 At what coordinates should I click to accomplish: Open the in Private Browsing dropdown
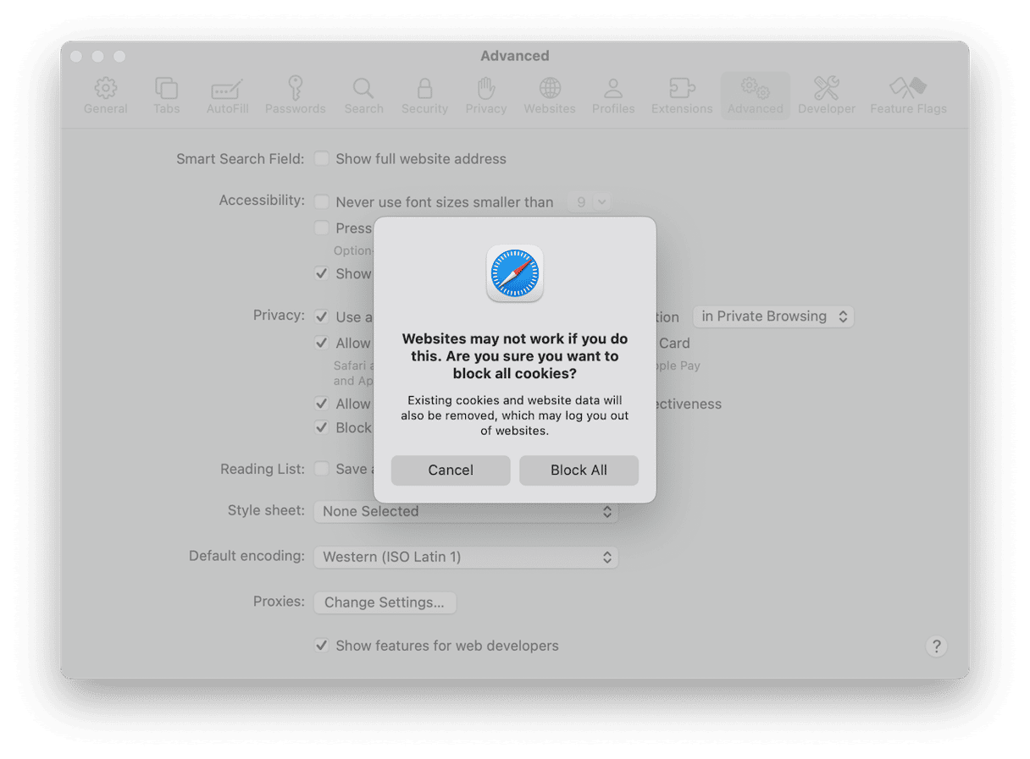(773, 316)
